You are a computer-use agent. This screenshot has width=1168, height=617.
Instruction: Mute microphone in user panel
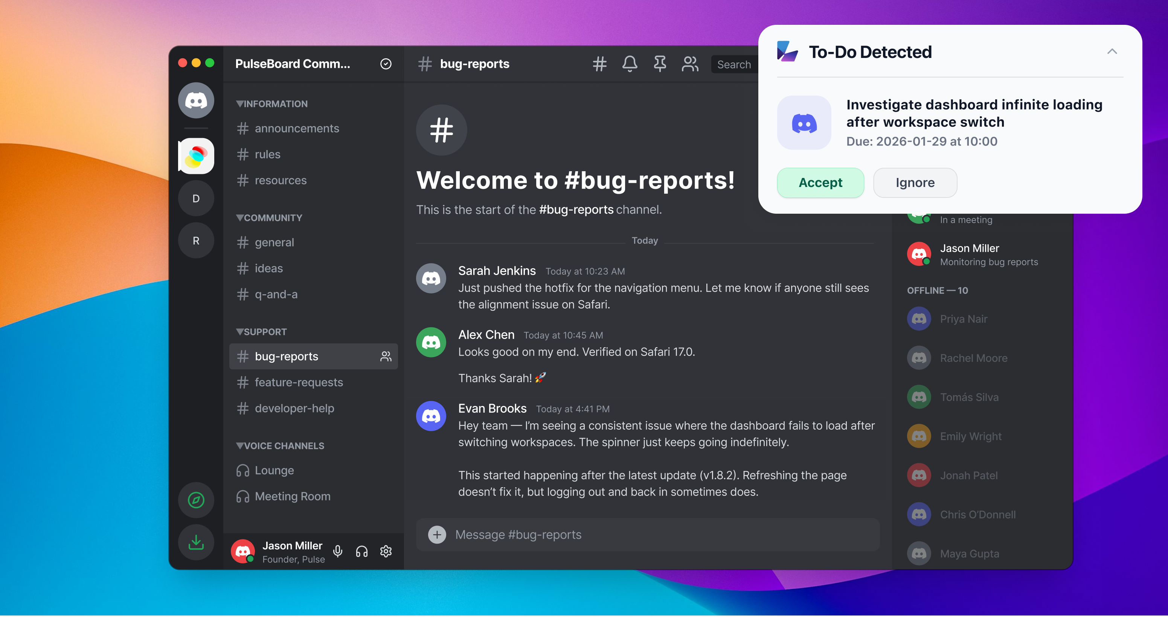[337, 551]
